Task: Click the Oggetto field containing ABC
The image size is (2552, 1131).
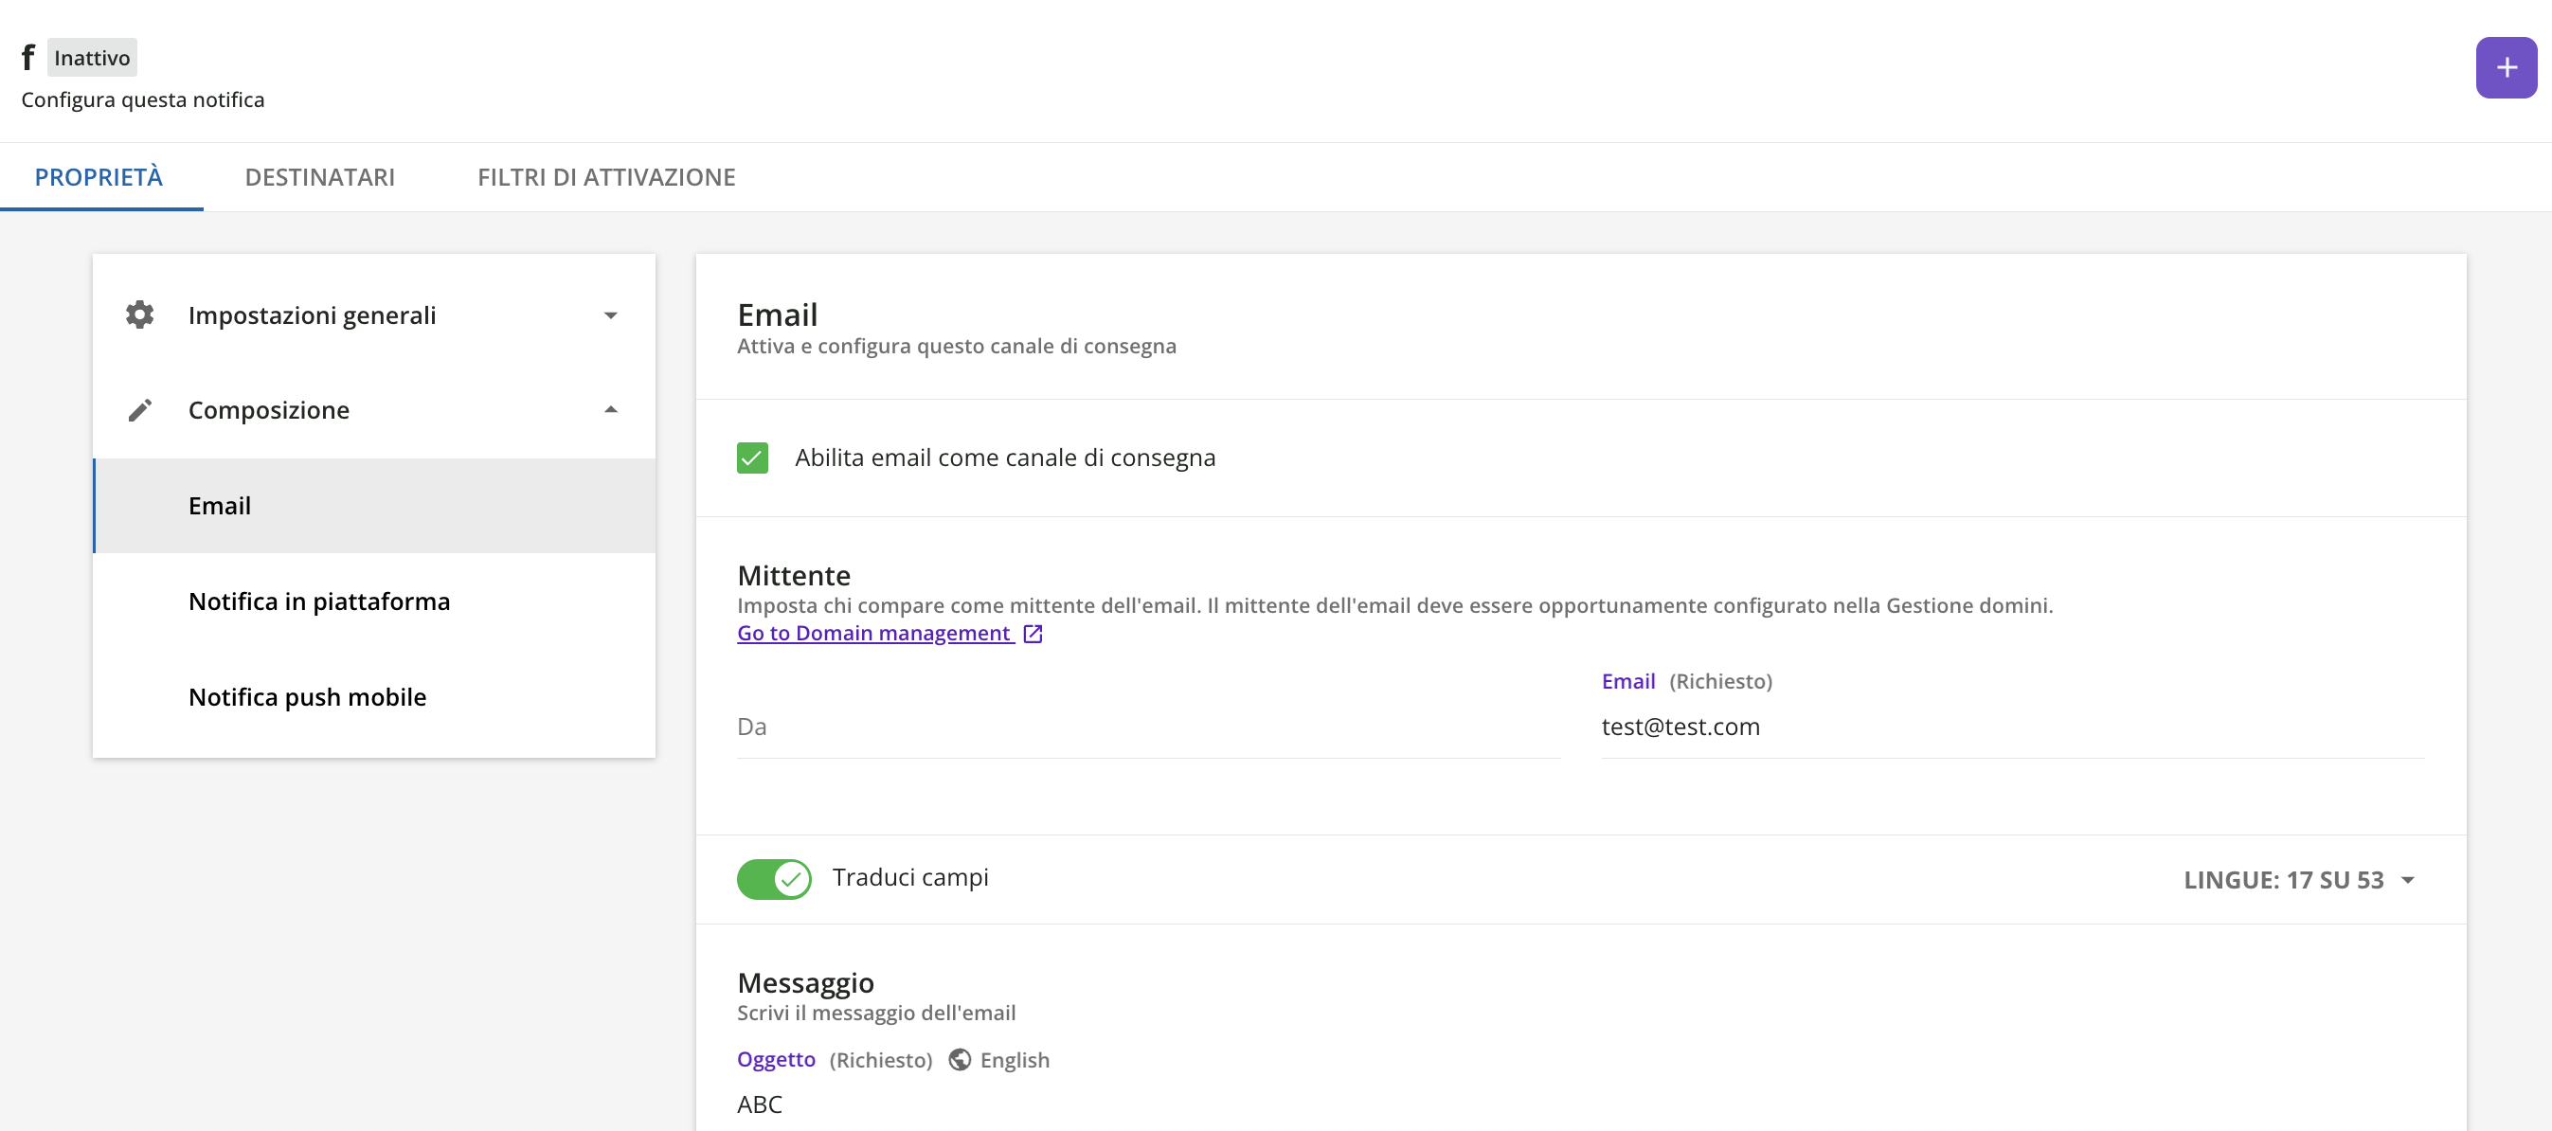Action: tap(1580, 1104)
